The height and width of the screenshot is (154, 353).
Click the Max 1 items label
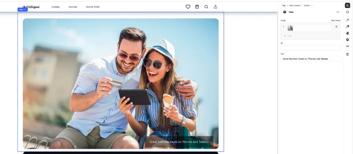tap(336, 20)
